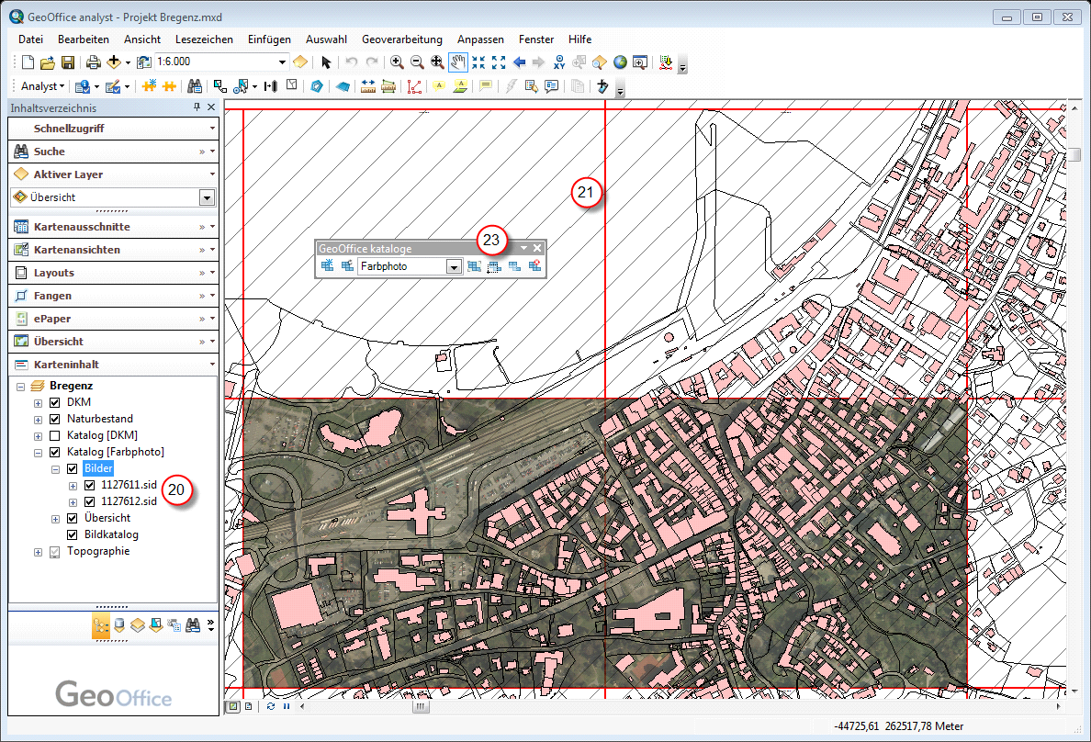
Task: Click the binoculars Find icon in toolbar
Action: coord(195,86)
